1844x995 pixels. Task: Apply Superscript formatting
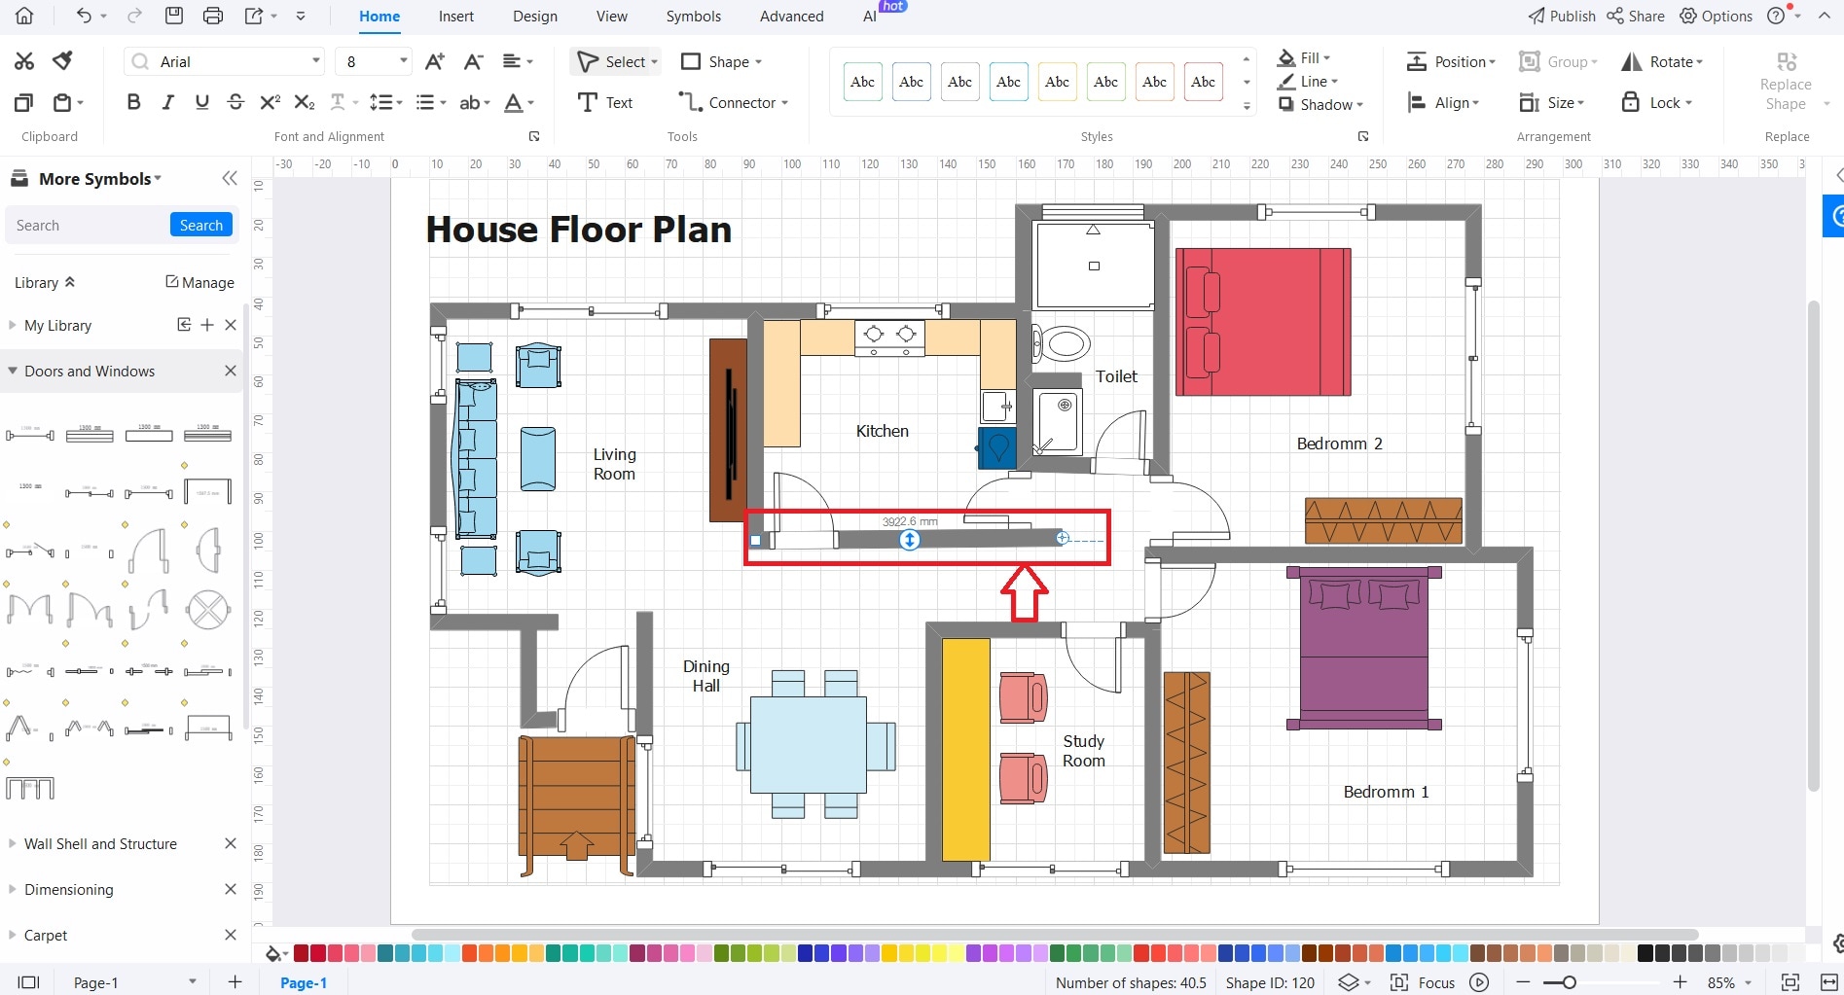pos(271,102)
